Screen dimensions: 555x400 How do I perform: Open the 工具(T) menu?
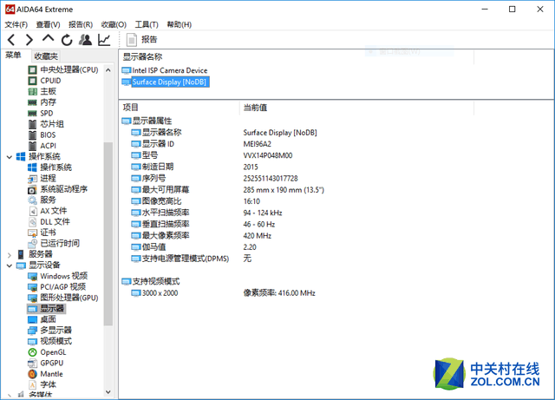pyautogui.click(x=147, y=24)
